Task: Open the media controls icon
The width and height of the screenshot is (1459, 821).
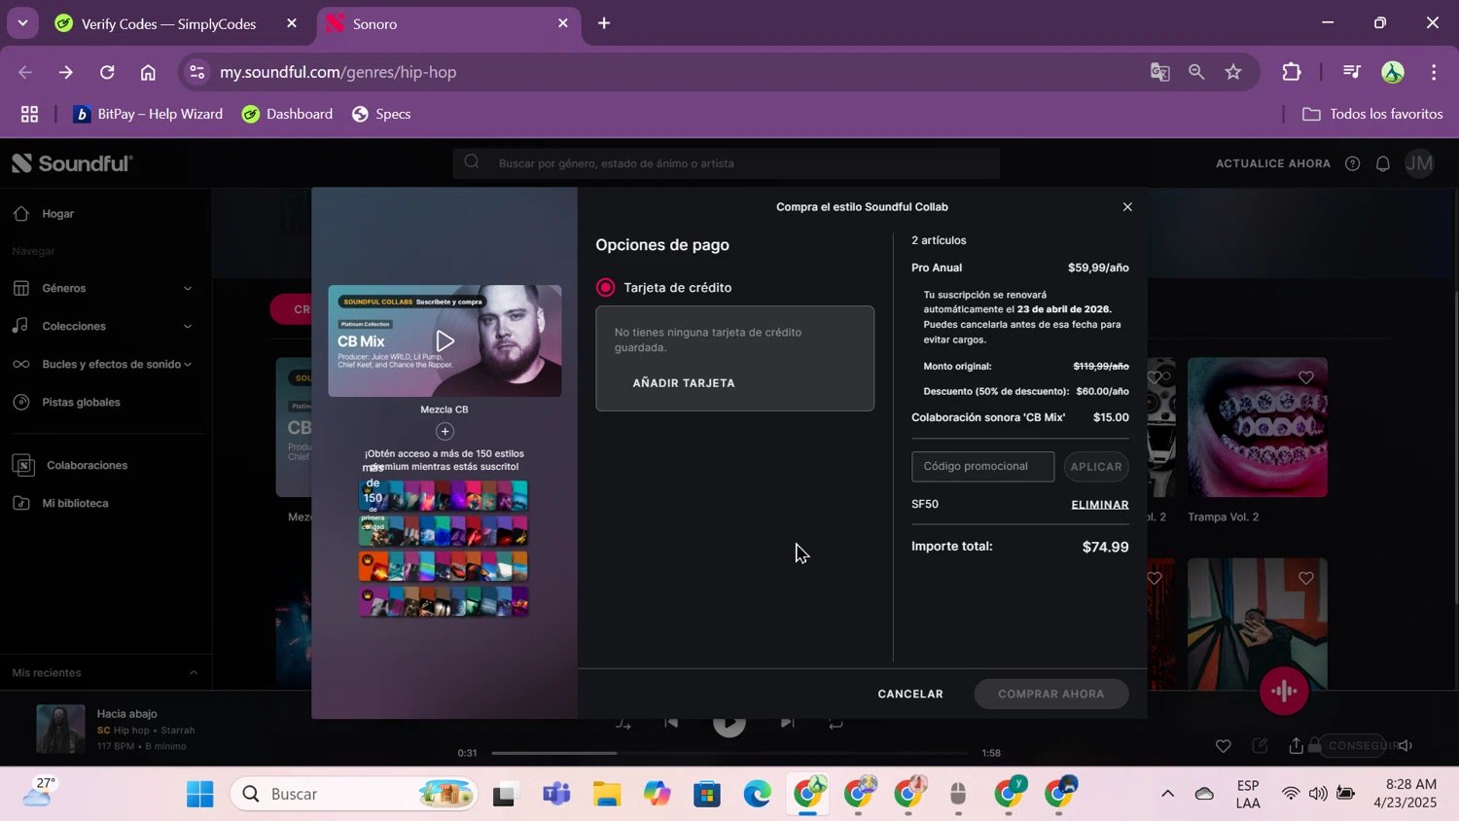Action: point(1351,72)
